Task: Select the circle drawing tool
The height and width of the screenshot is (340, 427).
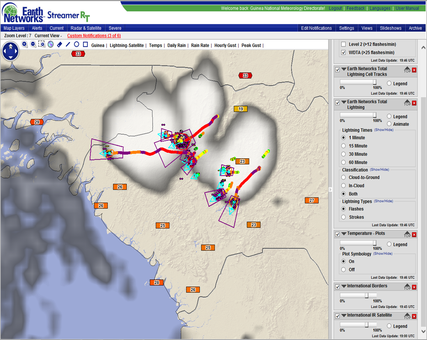Action: coord(76,44)
